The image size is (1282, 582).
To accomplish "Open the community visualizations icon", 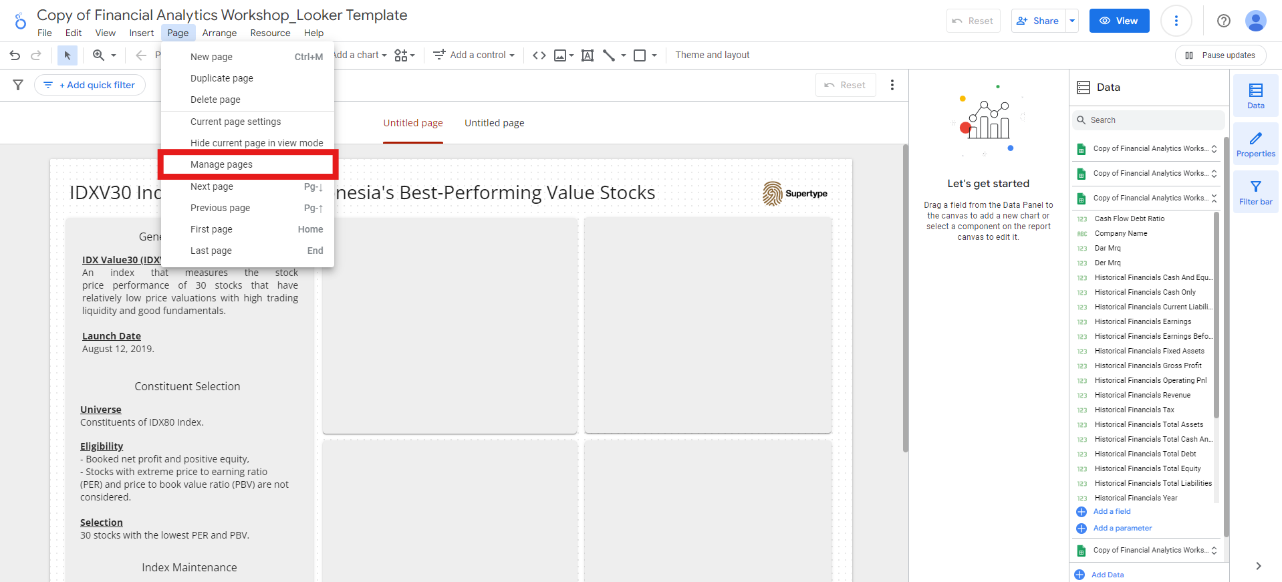I will (x=400, y=55).
